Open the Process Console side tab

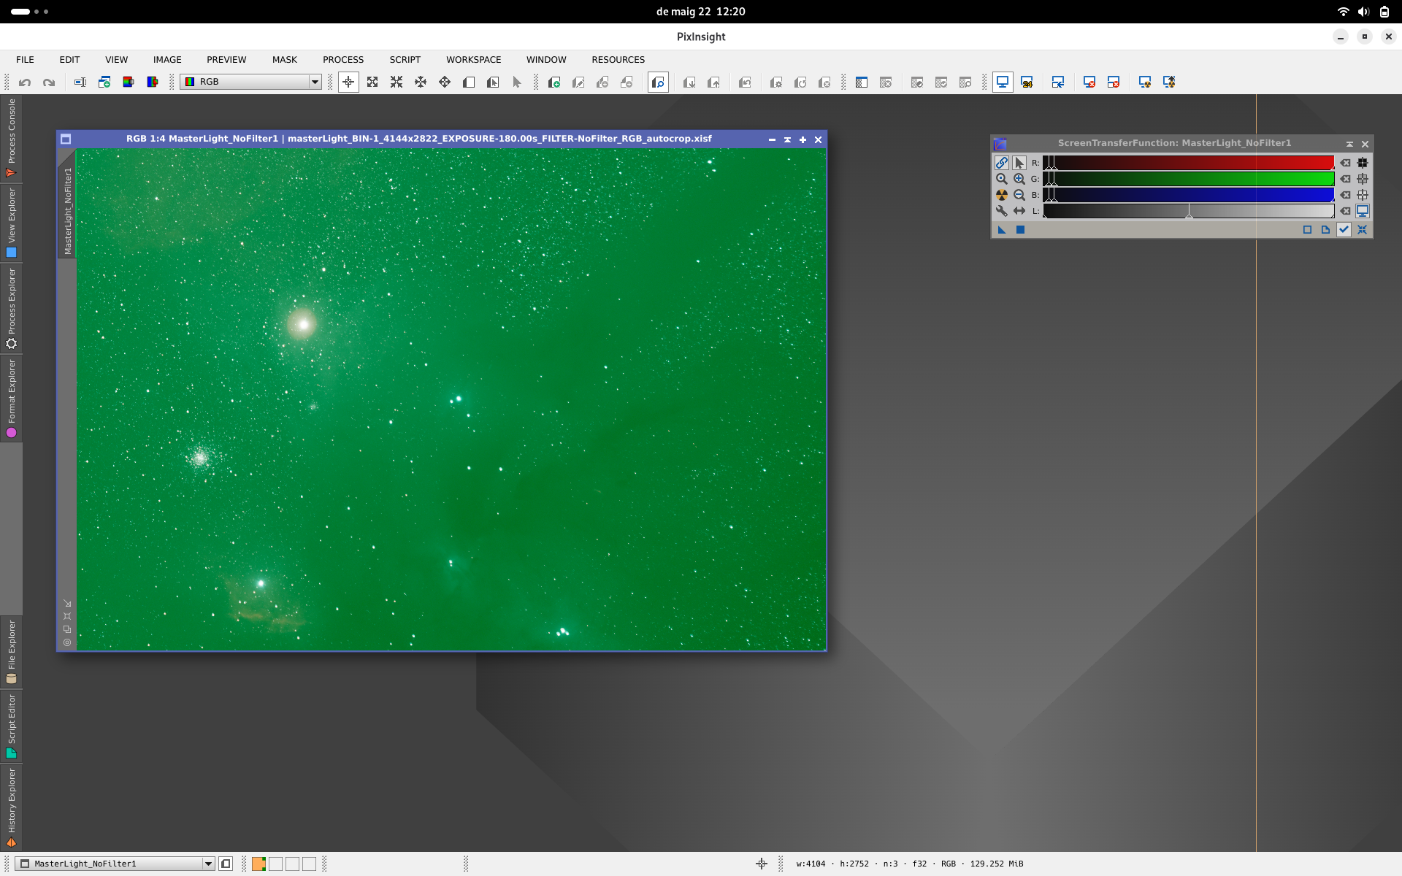(x=11, y=138)
